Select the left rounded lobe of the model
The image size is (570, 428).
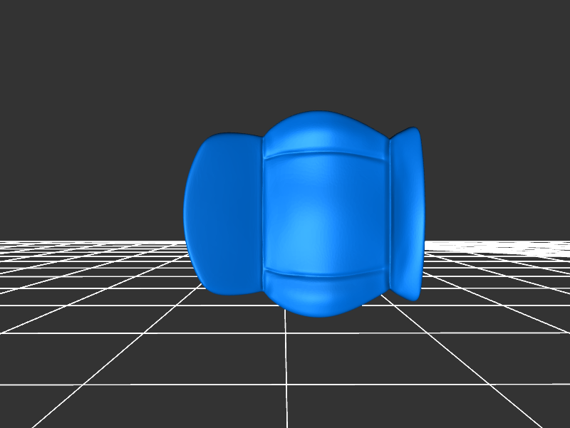(x=222, y=214)
